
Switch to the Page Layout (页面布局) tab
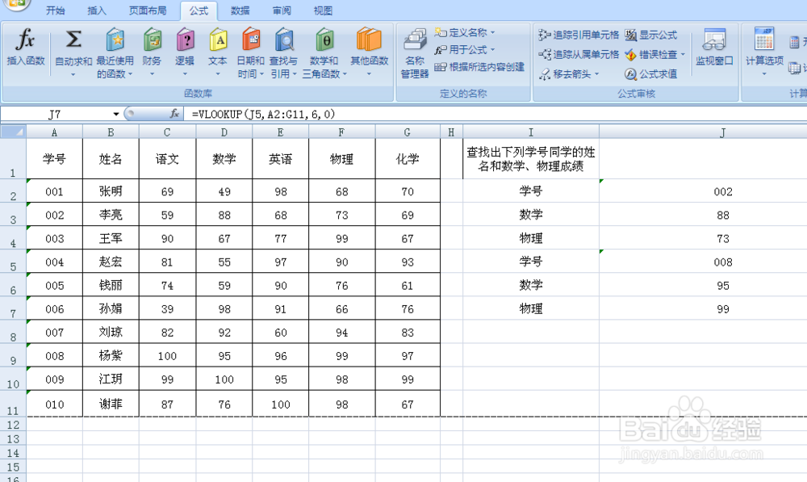click(148, 10)
